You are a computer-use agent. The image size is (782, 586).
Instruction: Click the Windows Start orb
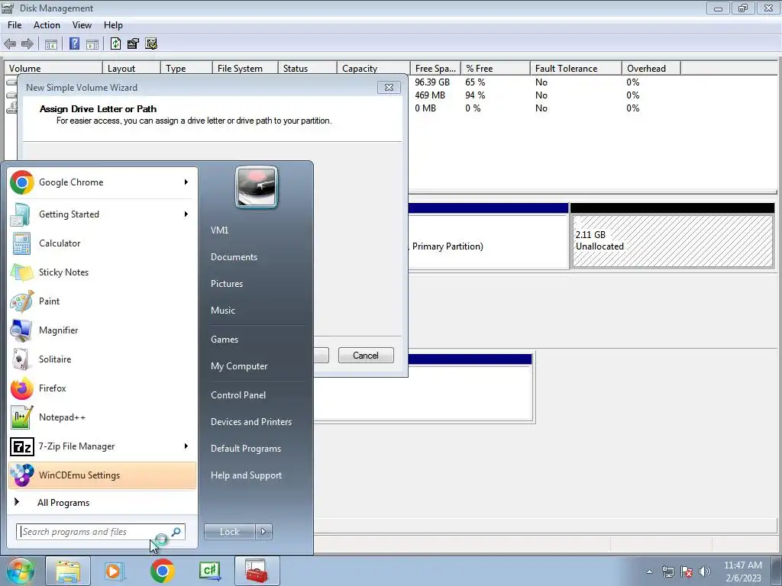coord(20,571)
